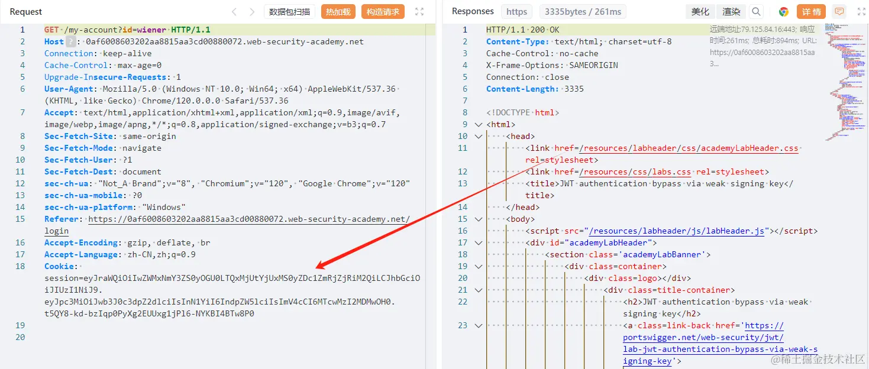Click the 渲染 render button
The width and height of the screenshot is (869, 369).
[731, 12]
